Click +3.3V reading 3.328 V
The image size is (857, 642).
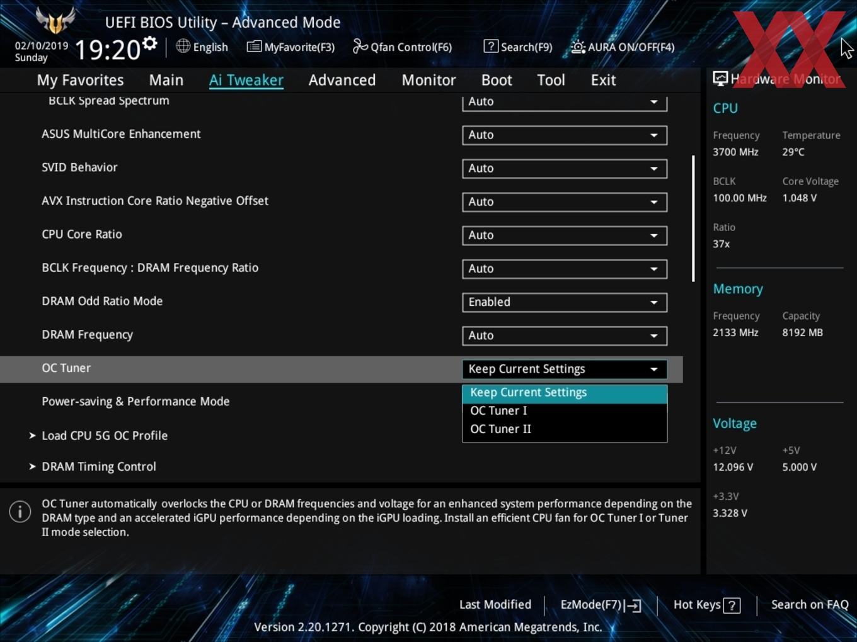coord(730,513)
